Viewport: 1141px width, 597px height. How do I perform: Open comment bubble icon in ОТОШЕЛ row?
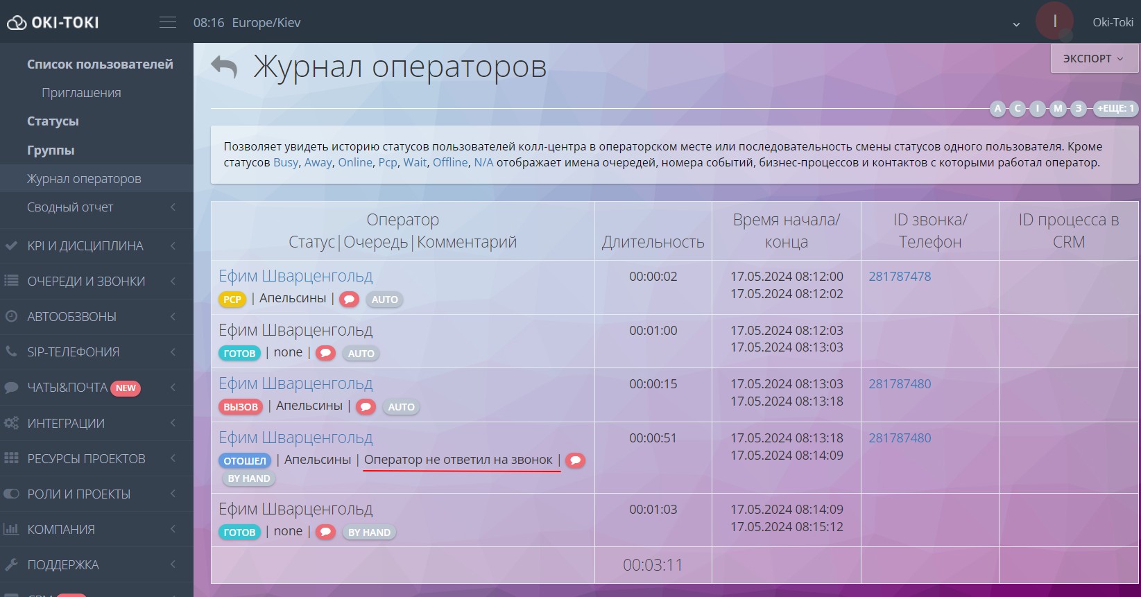(x=576, y=460)
